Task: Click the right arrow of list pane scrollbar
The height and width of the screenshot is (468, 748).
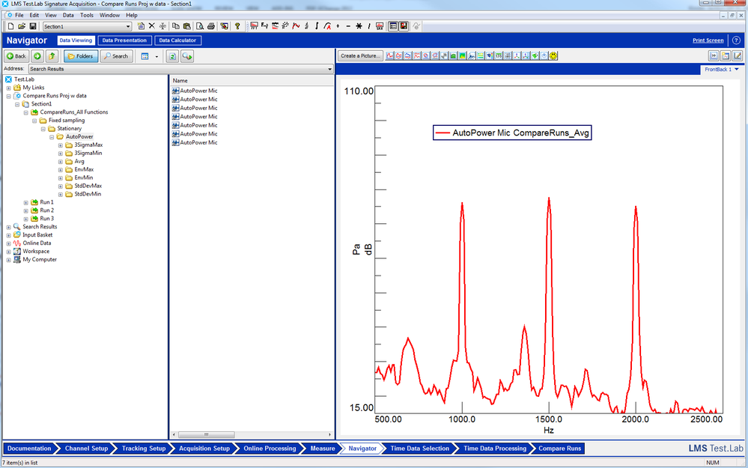Action: pos(329,434)
